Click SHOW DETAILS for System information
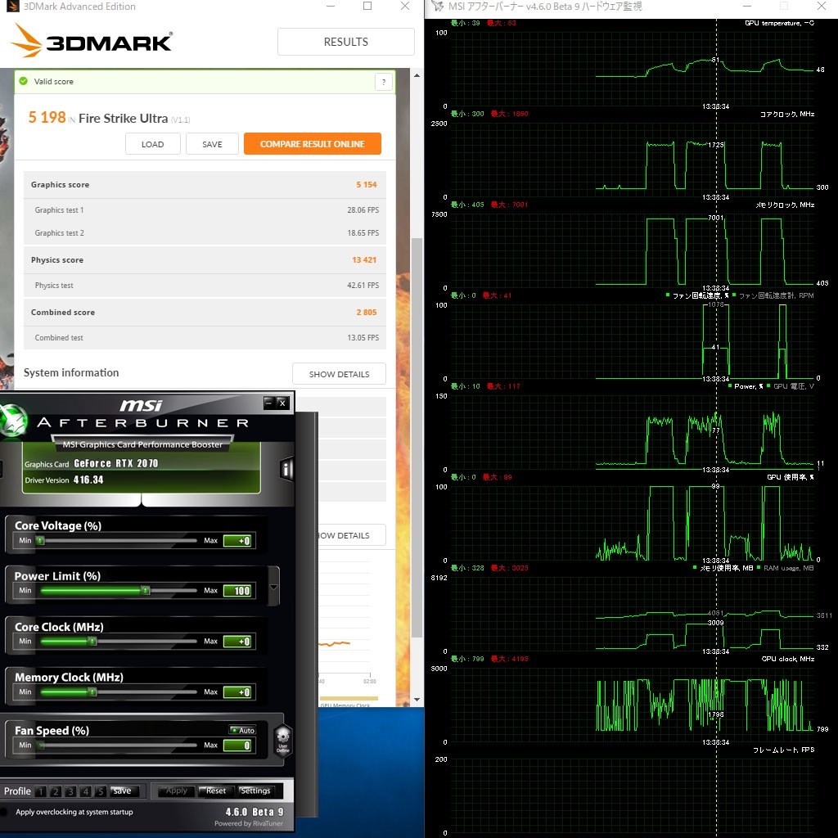Screen dimensions: 838x838 click(x=339, y=374)
